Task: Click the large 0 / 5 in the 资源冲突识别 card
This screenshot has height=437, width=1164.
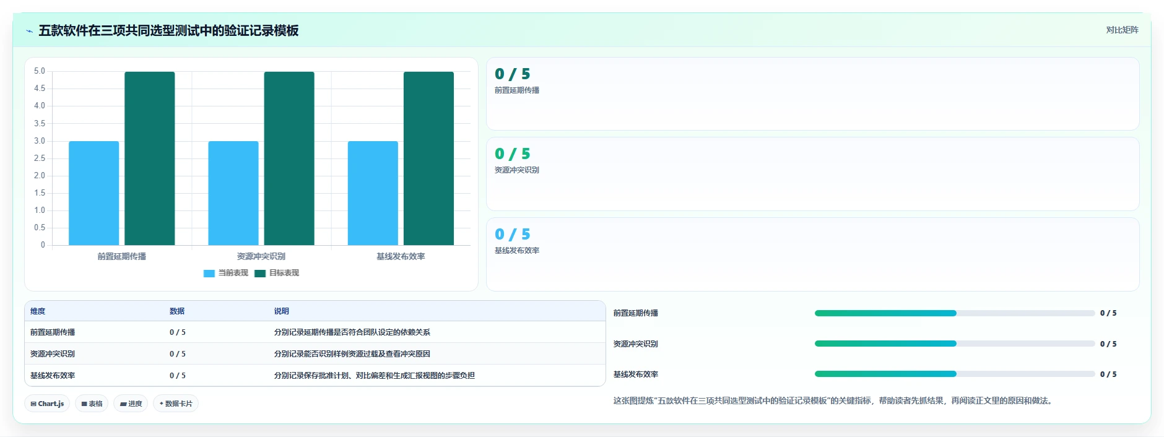Action: pyautogui.click(x=513, y=154)
